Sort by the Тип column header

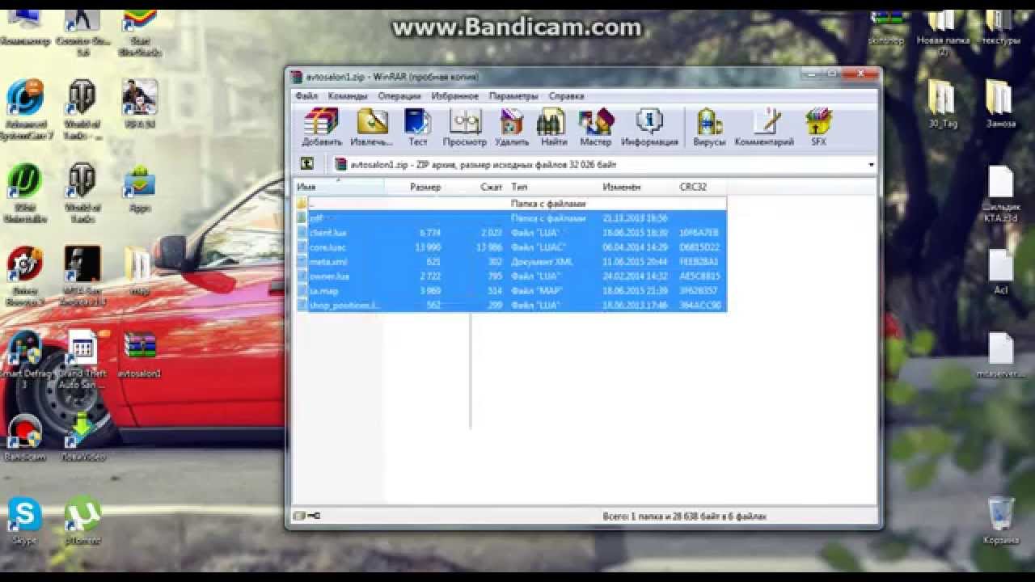tap(552, 187)
